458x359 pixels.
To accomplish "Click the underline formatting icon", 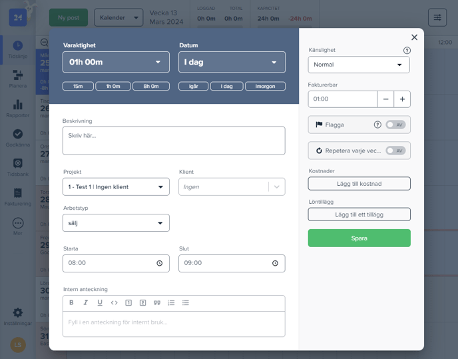I will 100,302.
